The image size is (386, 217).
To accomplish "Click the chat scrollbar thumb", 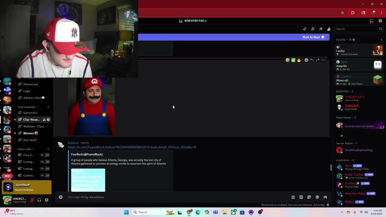I will tap(331, 167).
